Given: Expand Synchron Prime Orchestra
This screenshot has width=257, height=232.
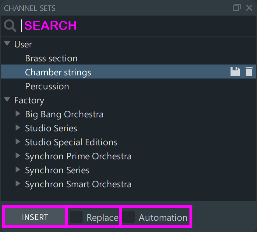Looking at the screenshot, I should (x=18, y=155).
